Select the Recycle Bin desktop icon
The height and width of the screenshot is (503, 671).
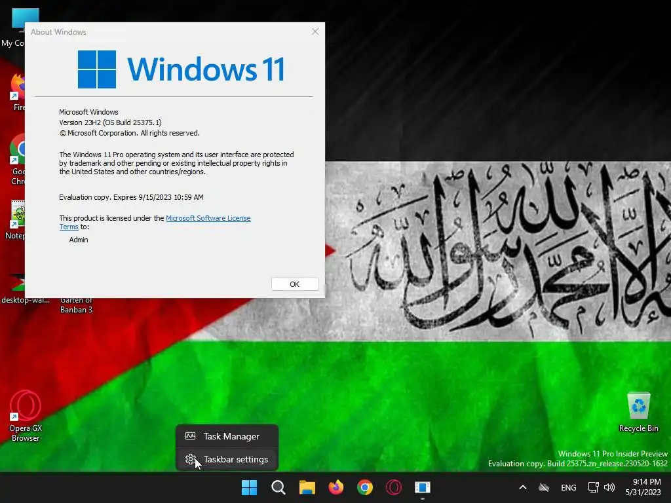pos(638,412)
